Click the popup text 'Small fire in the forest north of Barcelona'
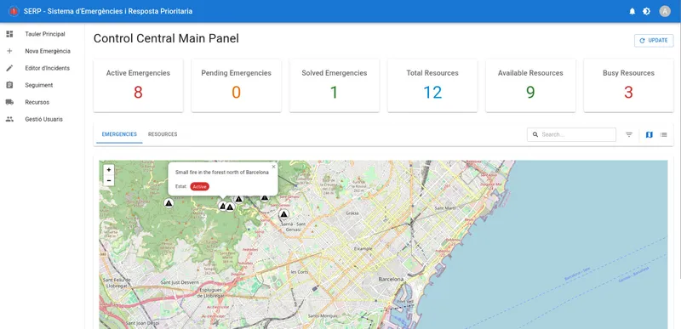Screen dimensions: 681x329 point(222,172)
